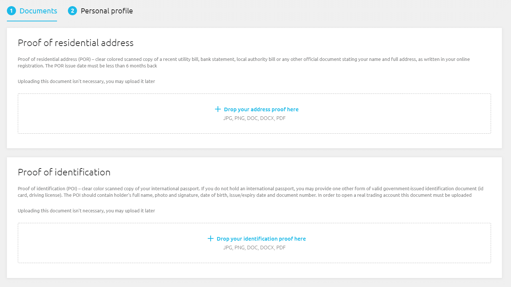Click the step 1 circle badge
511x287 pixels.
pyautogui.click(x=11, y=11)
